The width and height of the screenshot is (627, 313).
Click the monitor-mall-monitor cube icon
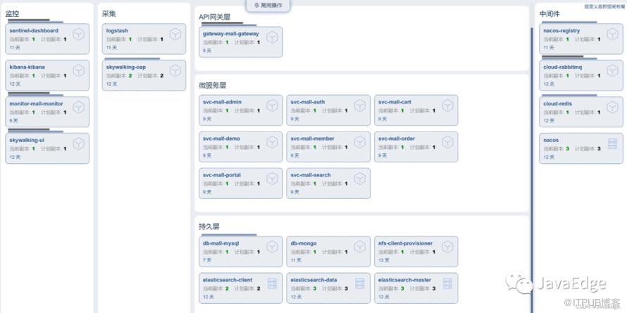pos(79,107)
